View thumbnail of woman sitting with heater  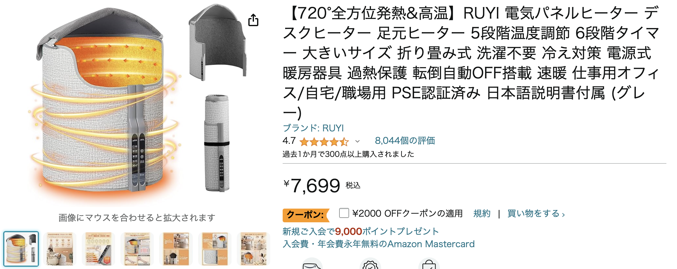click(x=60, y=249)
